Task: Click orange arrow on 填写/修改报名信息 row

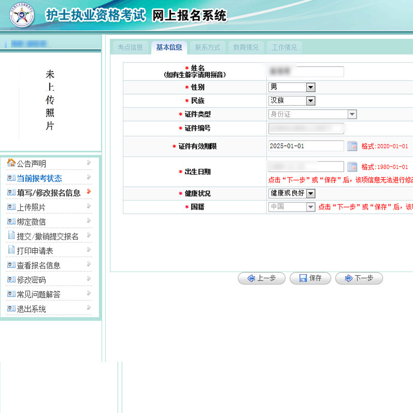Action: [89, 191]
